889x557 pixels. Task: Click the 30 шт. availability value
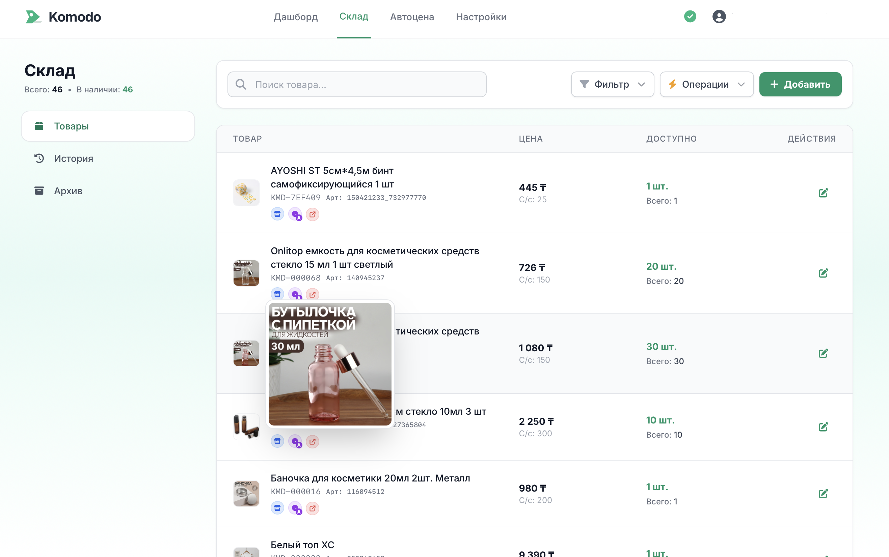[x=661, y=347]
